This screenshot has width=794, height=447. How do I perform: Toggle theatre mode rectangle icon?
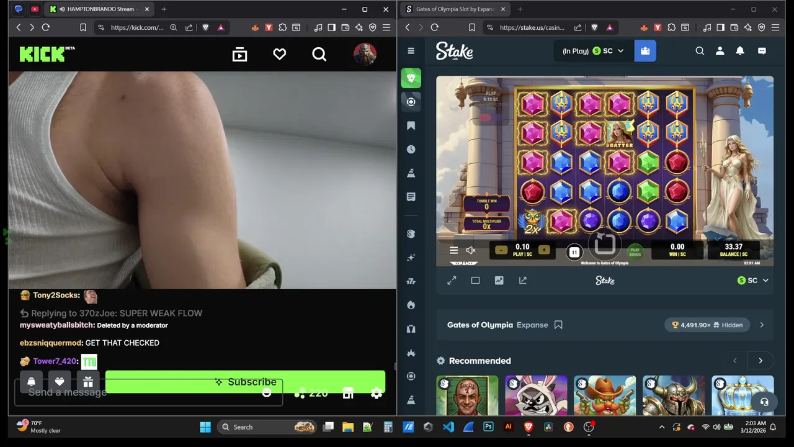pyautogui.click(x=475, y=281)
